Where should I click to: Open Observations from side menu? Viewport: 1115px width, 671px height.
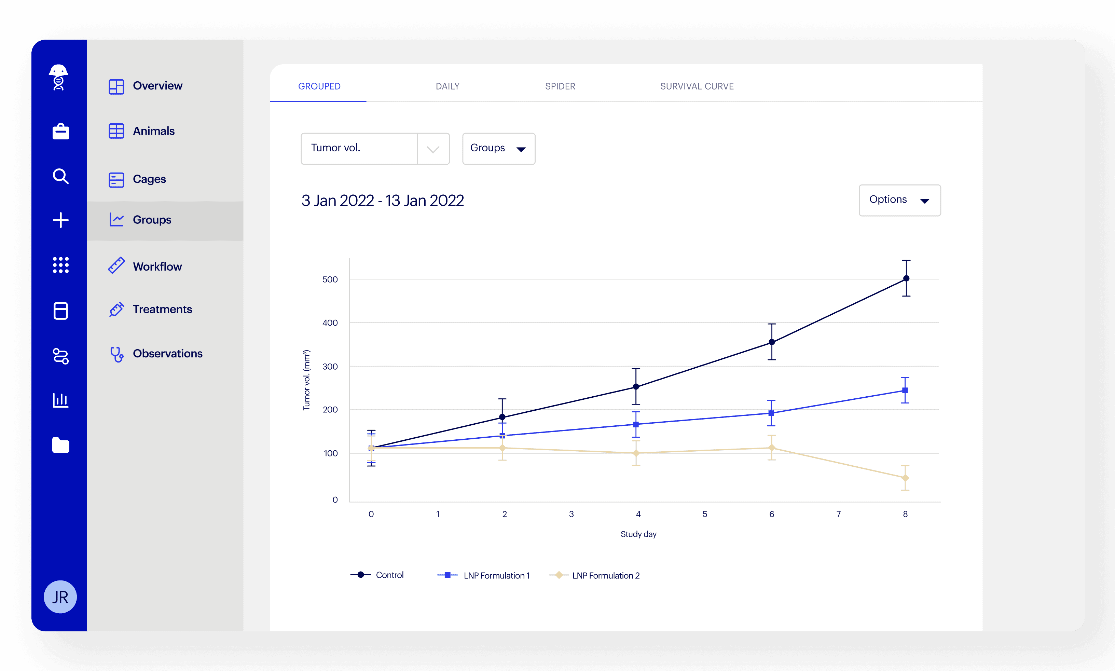click(167, 354)
